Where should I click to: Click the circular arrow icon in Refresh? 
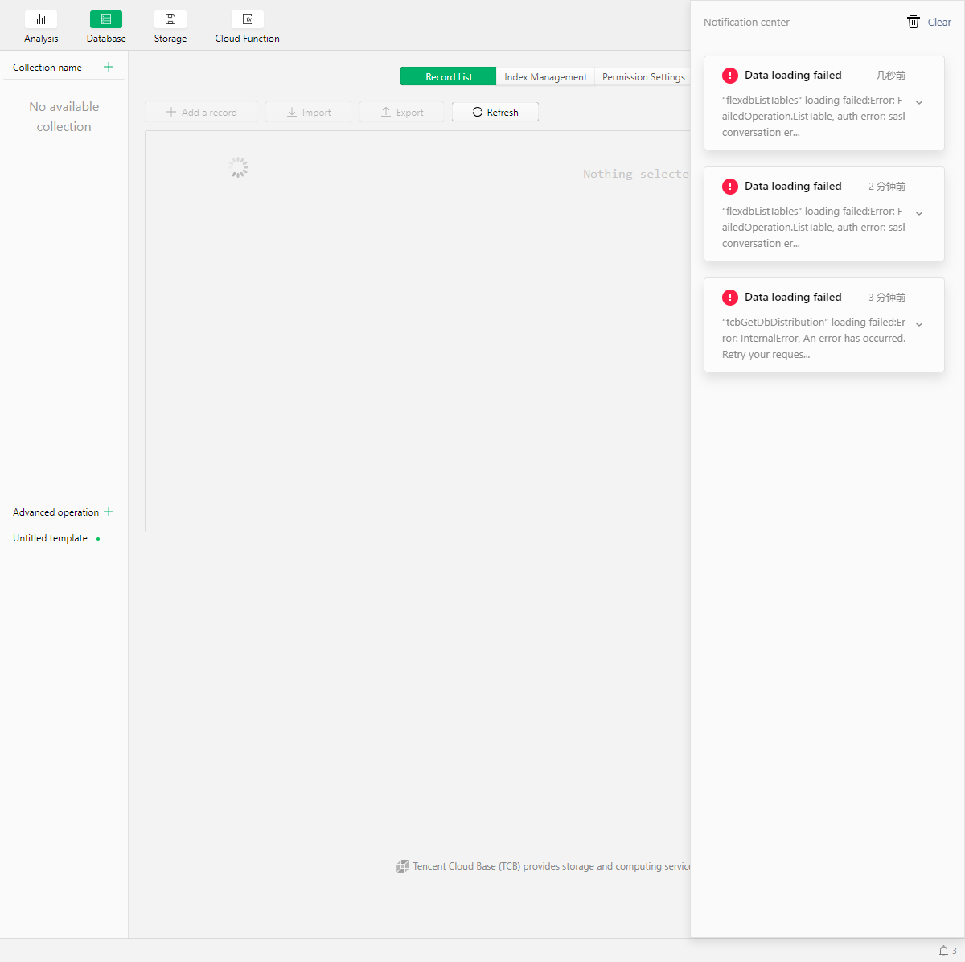[x=478, y=113]
